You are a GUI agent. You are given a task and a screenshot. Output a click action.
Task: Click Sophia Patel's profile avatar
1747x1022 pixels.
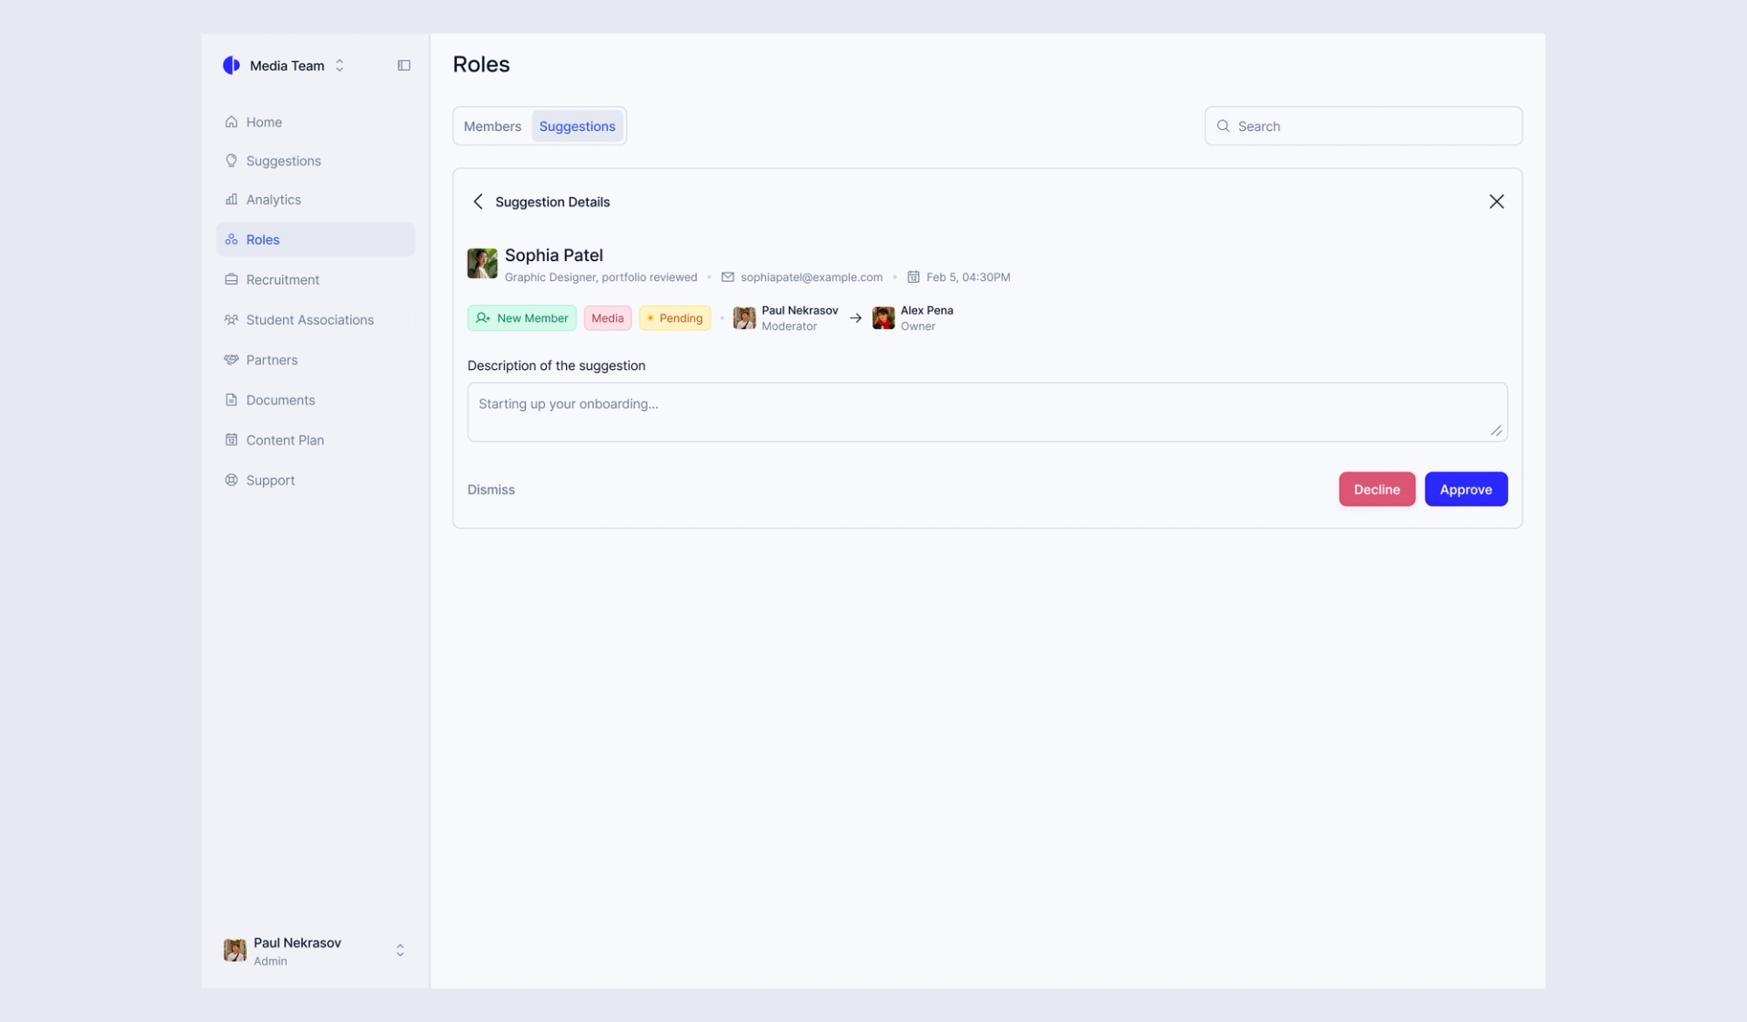pos(482,264)
